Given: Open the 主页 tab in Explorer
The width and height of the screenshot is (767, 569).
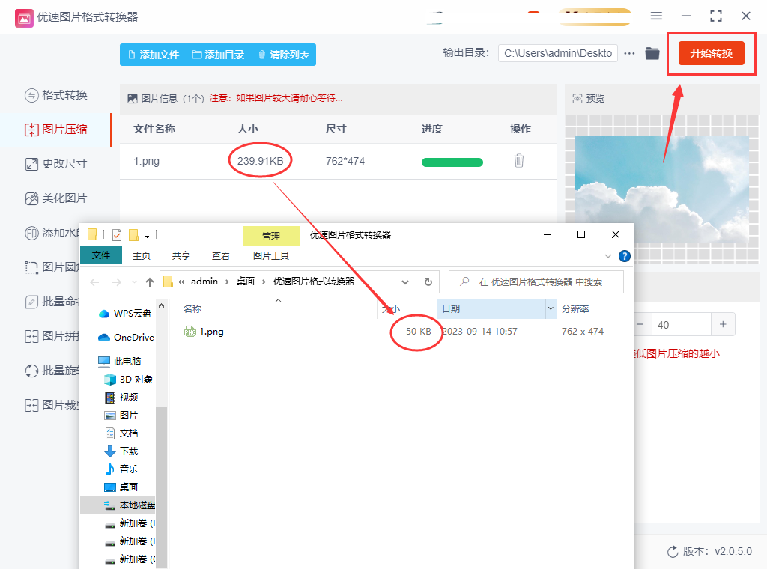Looking at the screenshot, I should [x=142, y=255].
